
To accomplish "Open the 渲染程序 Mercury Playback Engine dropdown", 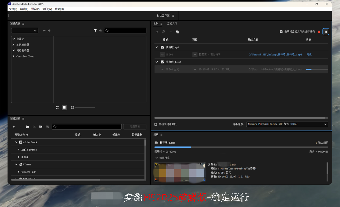I will pos(287,124).
